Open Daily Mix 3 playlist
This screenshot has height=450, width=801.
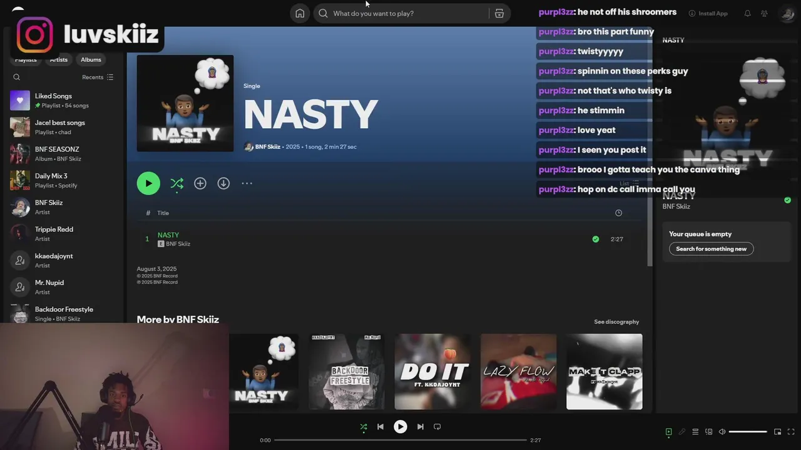click(63, 181)
